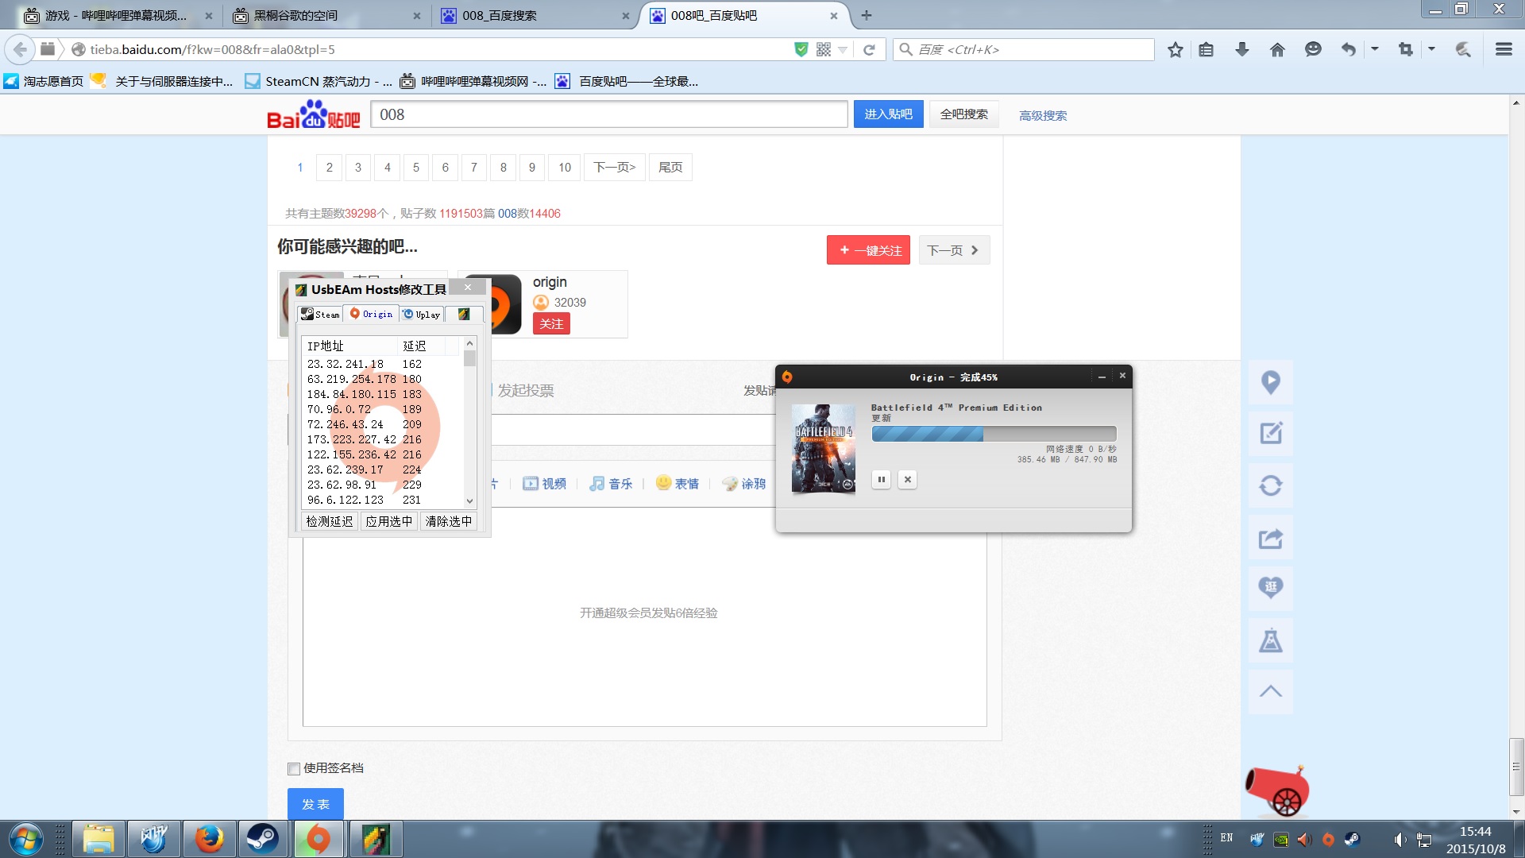This screenshot has width=1525, height=858.
Task: Click the edit post sidebar icon
Action: [1271, 434]
